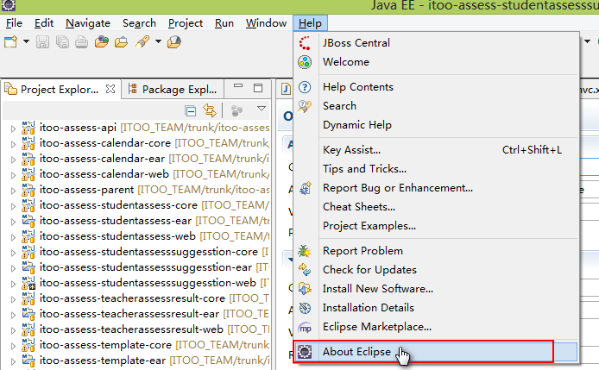Click the Open Task folder toolbar icon

(122, 41)
